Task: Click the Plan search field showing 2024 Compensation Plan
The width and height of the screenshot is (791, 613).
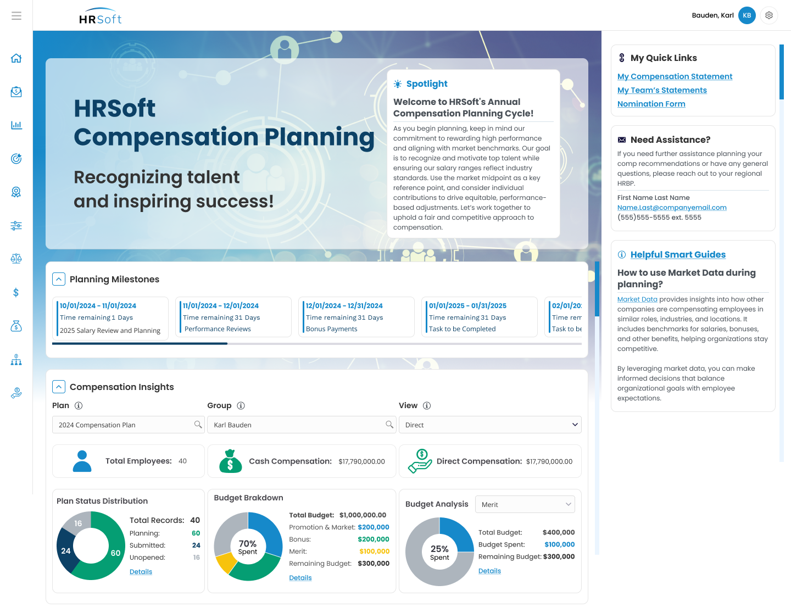Action: click(x=128, y=425)
